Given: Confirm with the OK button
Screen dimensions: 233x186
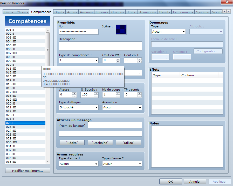Looking at the screenshot, I should point(170,182).
